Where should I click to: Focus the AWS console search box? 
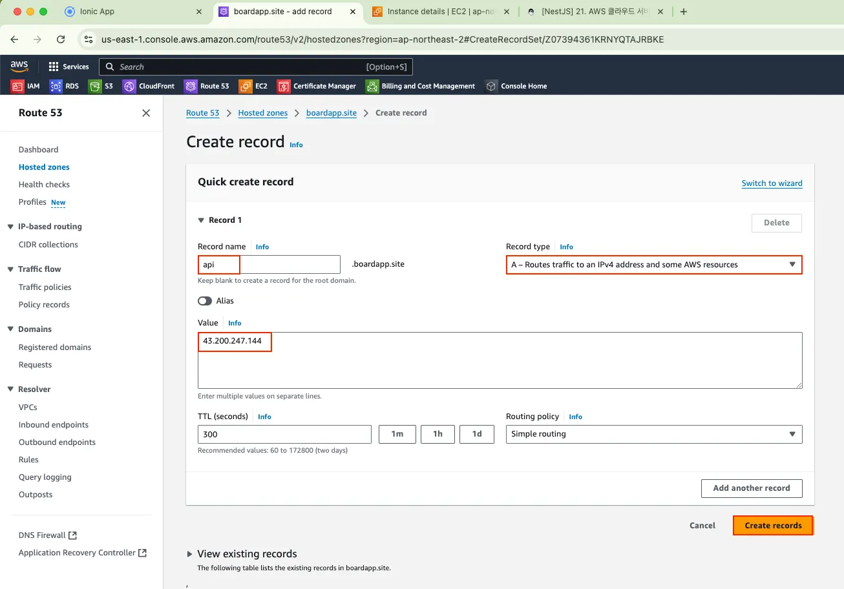(256, 67)
